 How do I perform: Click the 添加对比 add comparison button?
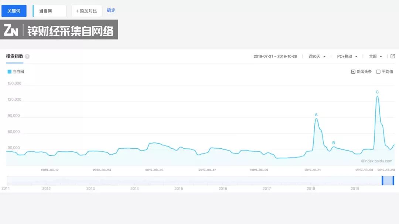coord(86,11)
